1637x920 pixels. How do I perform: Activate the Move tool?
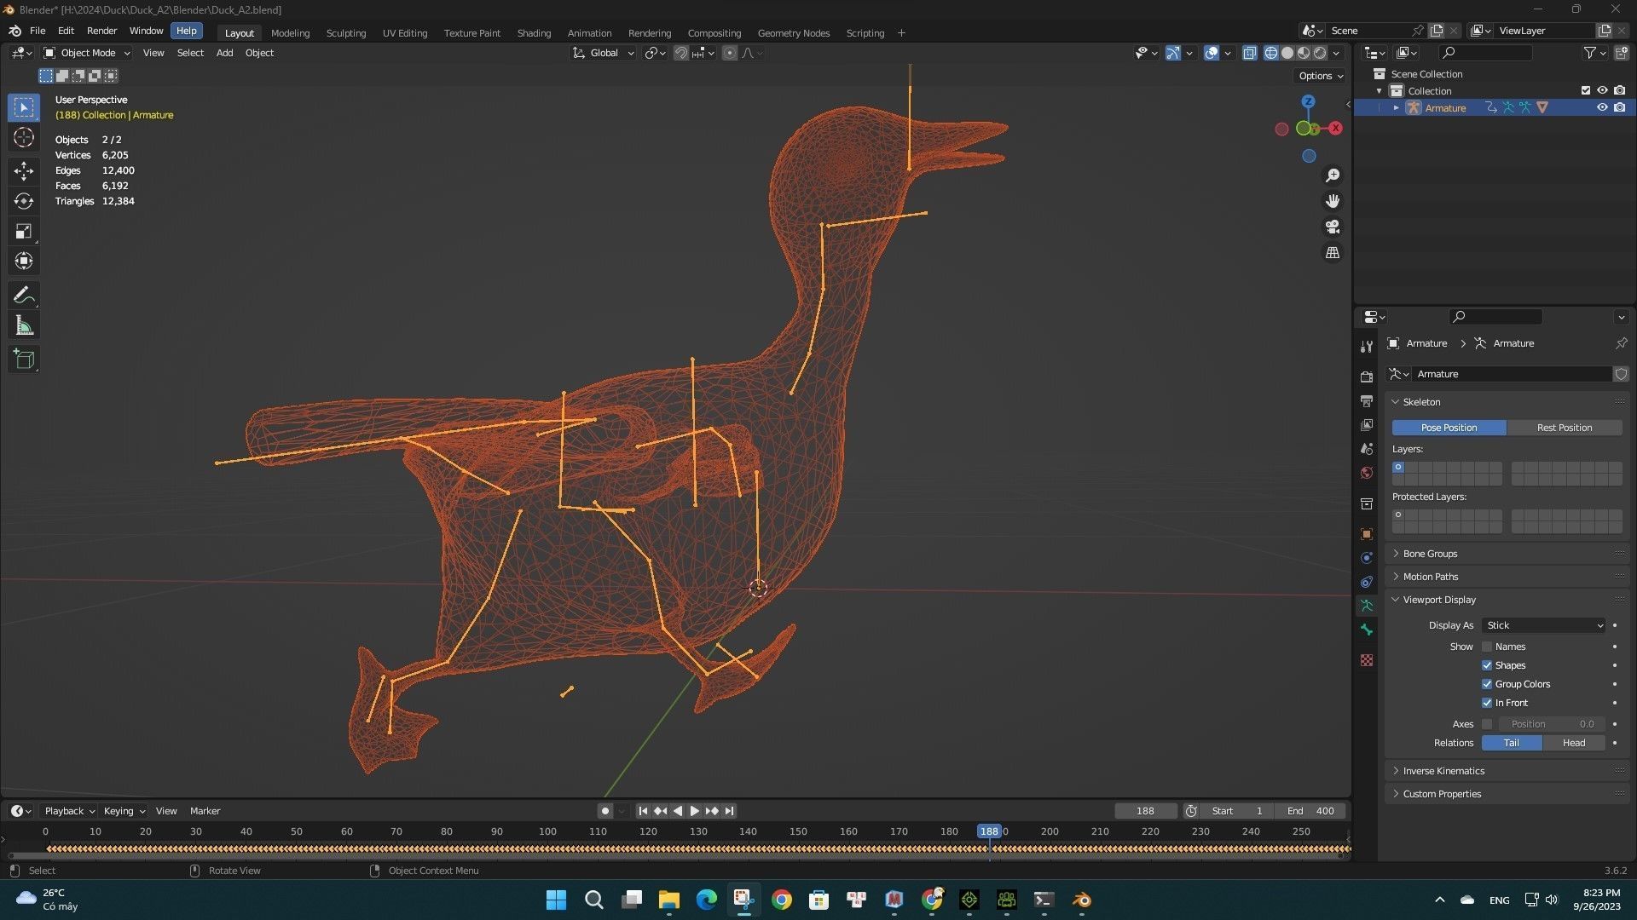point(24,171)
